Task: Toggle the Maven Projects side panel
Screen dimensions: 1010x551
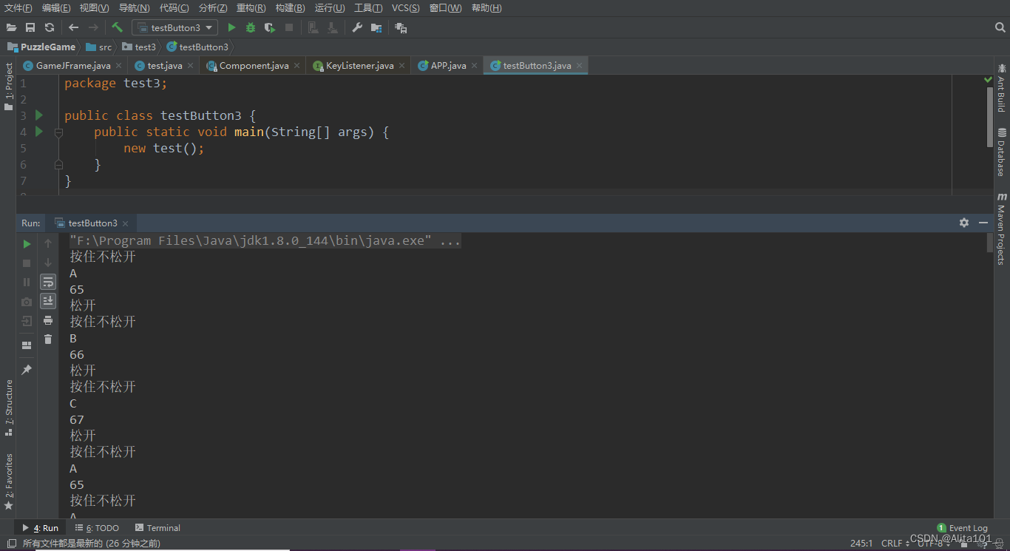Action: [1002, 229]
